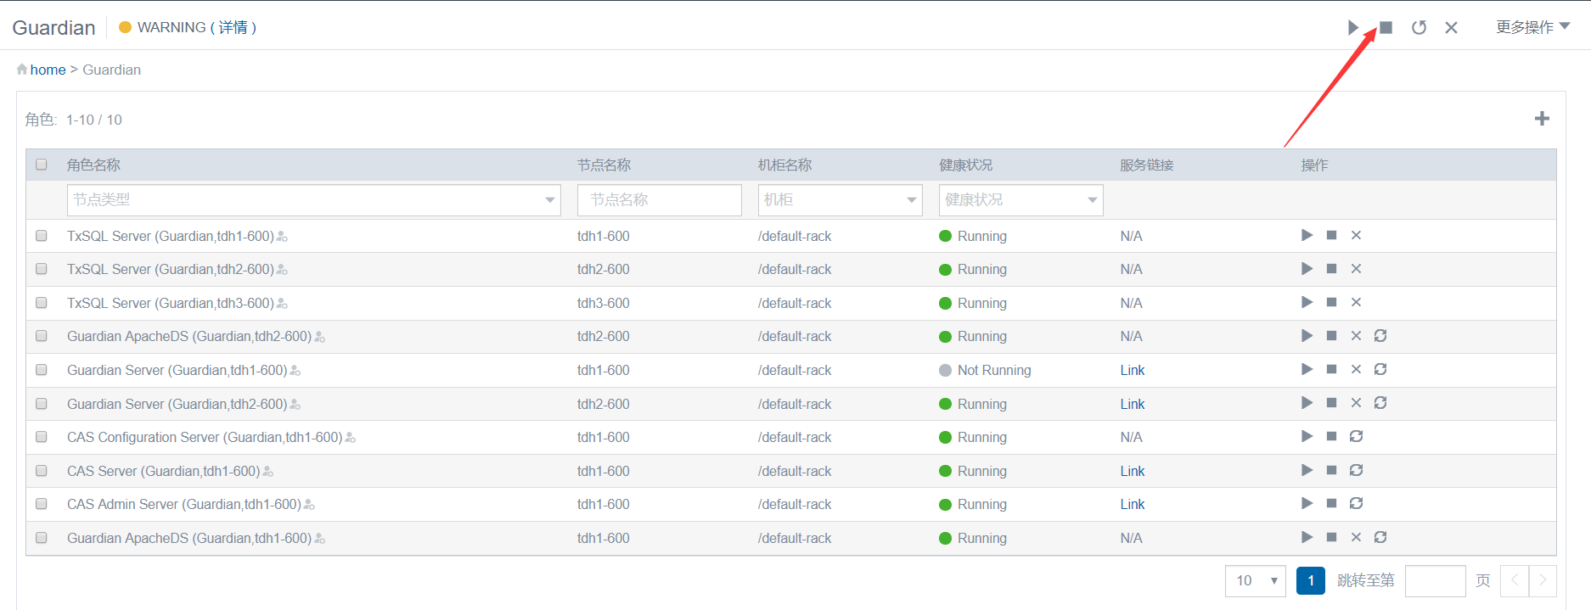This screenshot has width=1591, height=610.
Task: Start the Guardian service with play icon
Action: pyautogui.click(x=1352, y=28)
